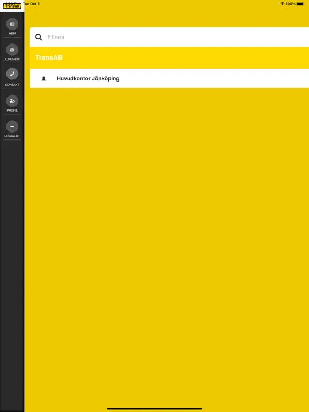309x412 pixels.
Task: Click the TransAB section header
Action: click(x=169, y=58)
